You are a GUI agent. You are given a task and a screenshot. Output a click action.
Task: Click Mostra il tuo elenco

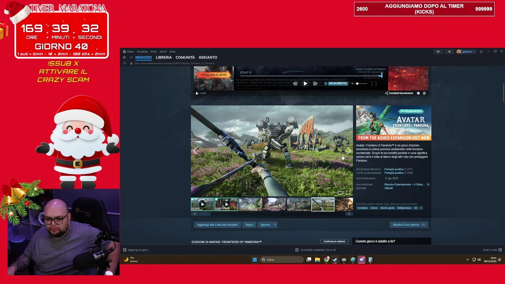409,225
